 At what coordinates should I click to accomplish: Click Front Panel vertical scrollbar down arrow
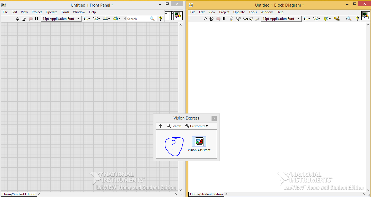click(181, 190)
